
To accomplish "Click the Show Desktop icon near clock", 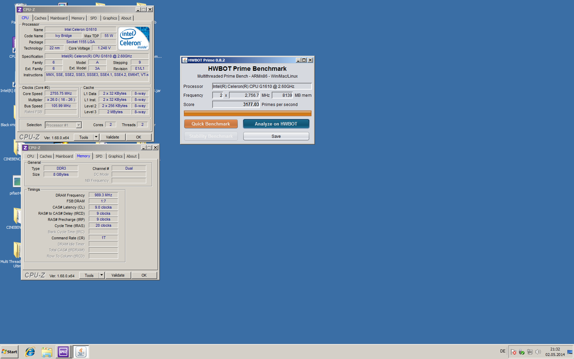I will pos(570,352).
